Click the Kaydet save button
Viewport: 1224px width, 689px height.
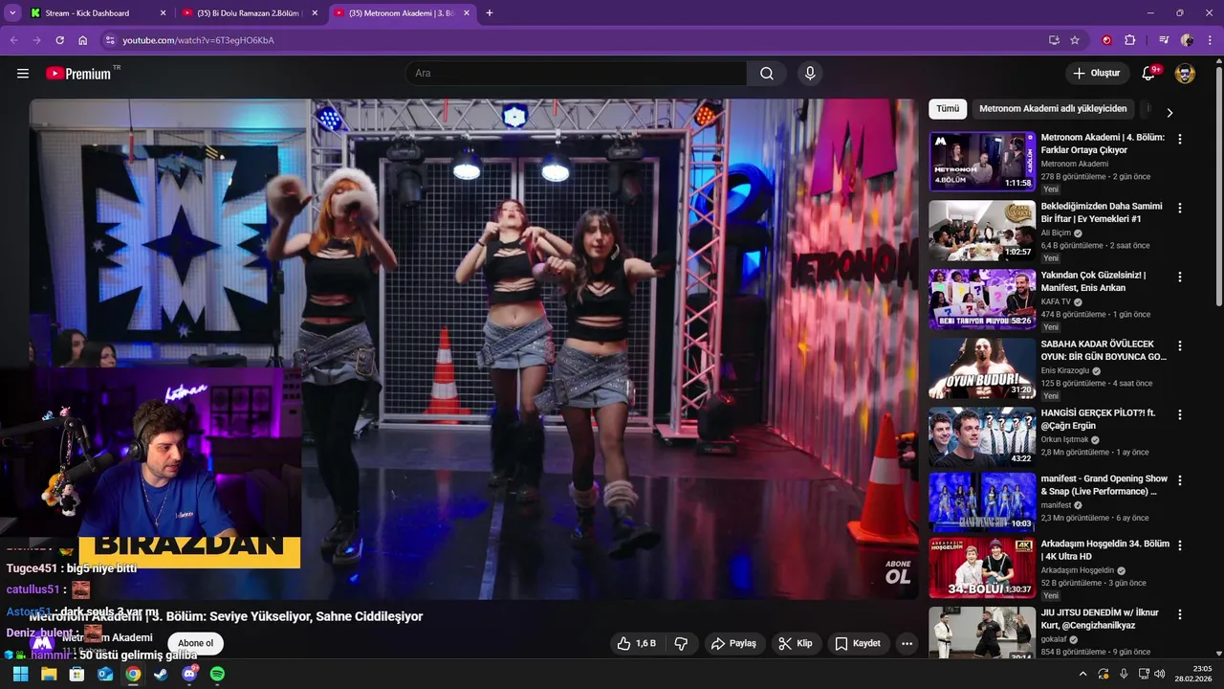[858, 643]
